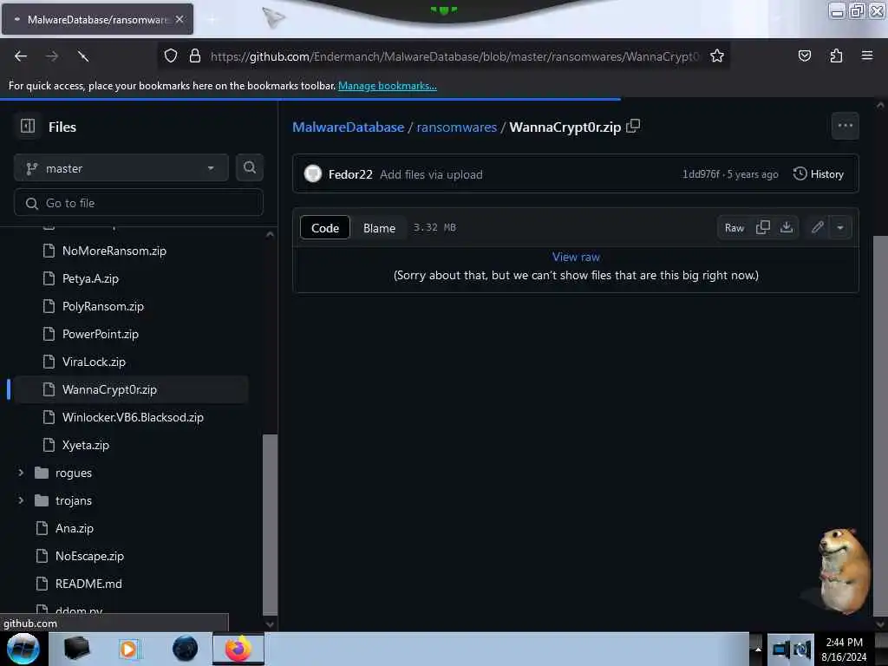Copy the WannaCrypt0r.zip file path
Image resolution: width=888 pixels, height=666 pixels.
pos(633,126)
